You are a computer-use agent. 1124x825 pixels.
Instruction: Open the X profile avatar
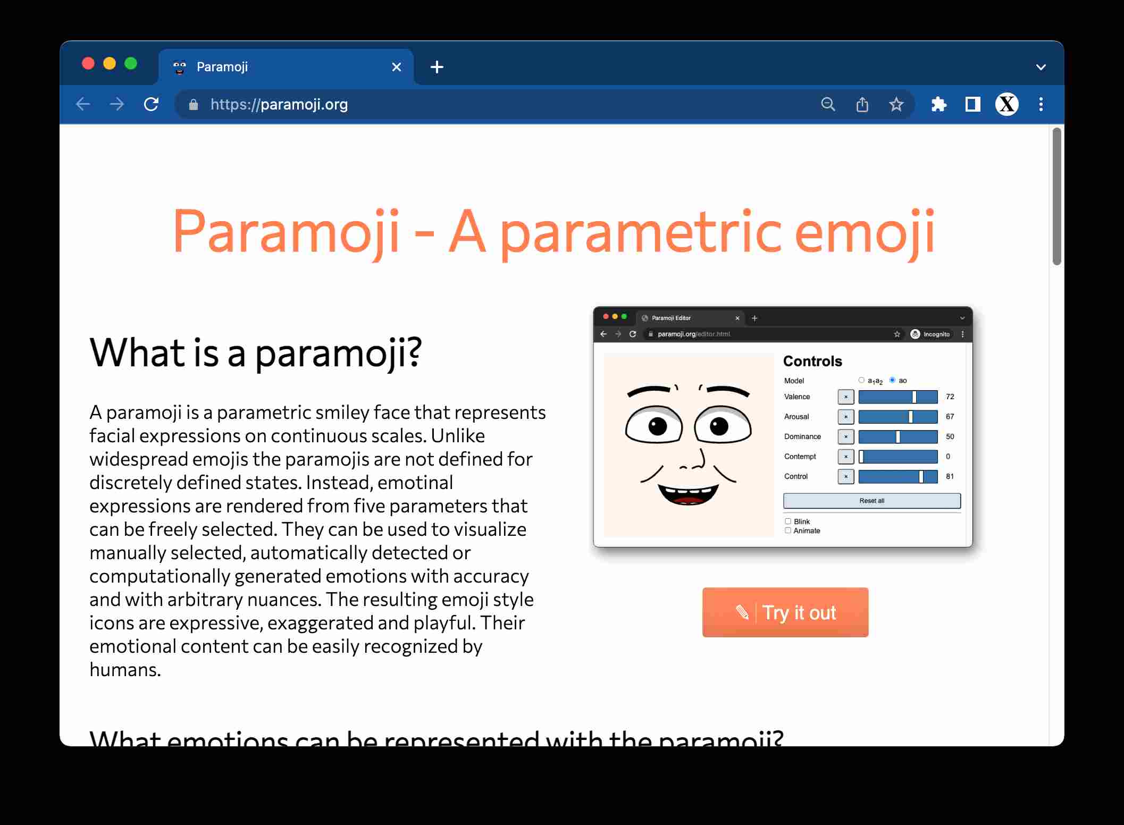tap(1006, 104)
